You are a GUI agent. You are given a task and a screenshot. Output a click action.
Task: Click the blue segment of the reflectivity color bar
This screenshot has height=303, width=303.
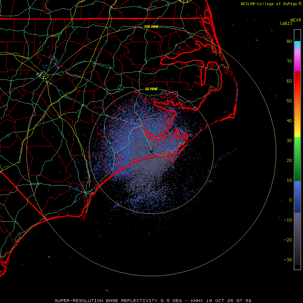point(297,197)
